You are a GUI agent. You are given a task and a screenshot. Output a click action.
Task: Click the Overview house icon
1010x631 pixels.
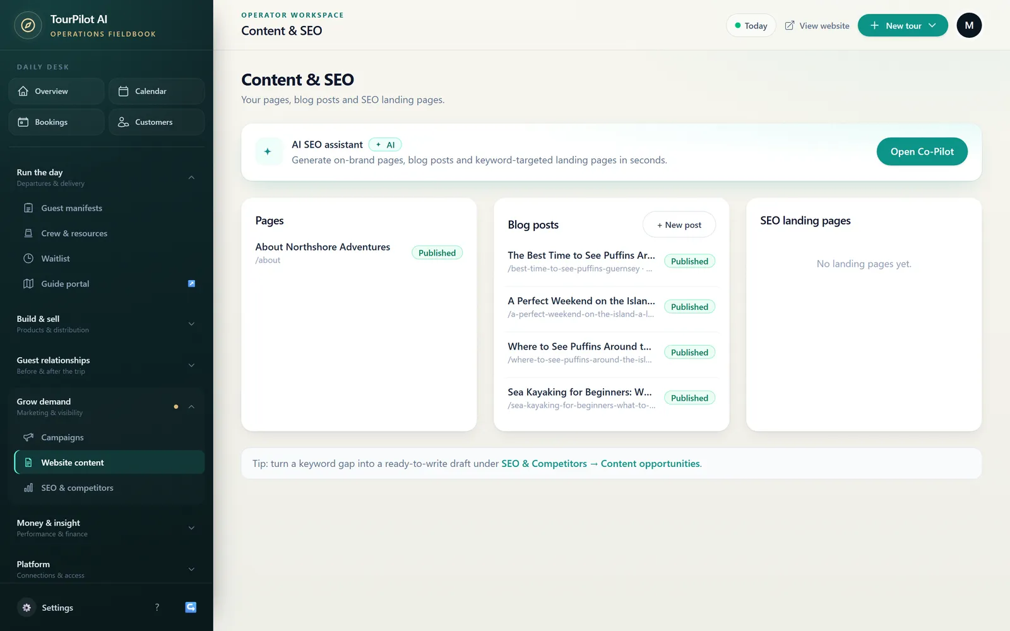[x=23, y=91]
